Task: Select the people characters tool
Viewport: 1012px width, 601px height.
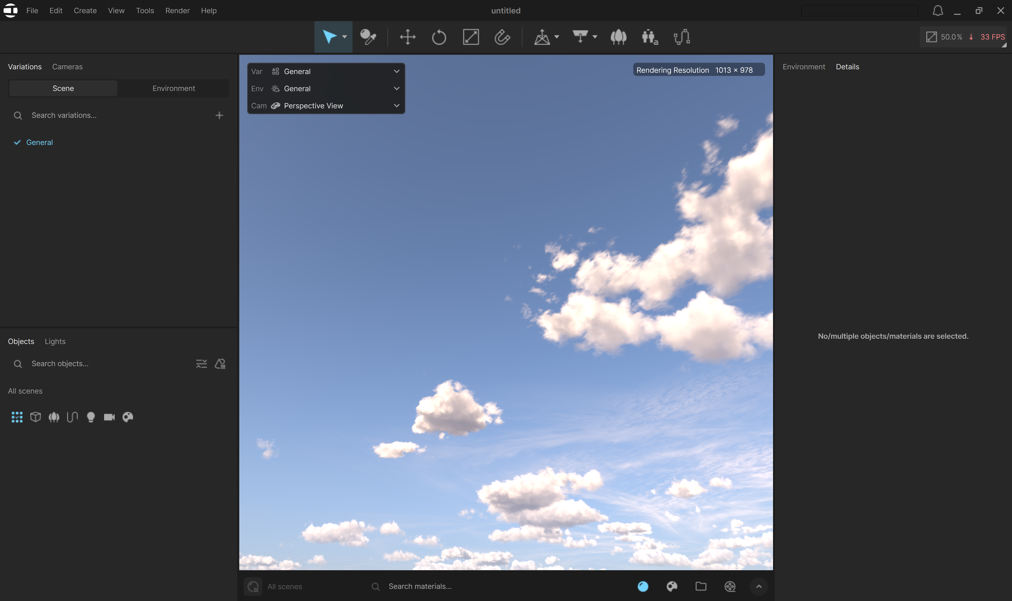Action: click(x=650, y=37)
